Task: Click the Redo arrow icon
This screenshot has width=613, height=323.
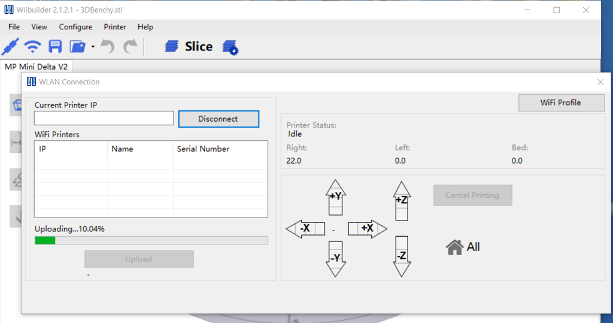Action: (x=130, y=47)
